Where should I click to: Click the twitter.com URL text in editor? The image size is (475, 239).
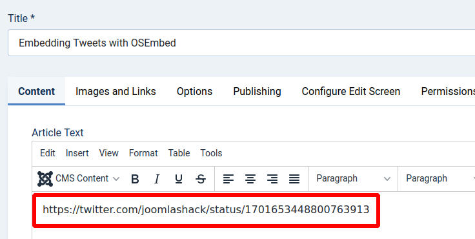(206, 209)
